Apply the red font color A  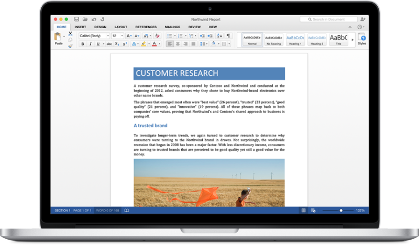click(154, 44)
